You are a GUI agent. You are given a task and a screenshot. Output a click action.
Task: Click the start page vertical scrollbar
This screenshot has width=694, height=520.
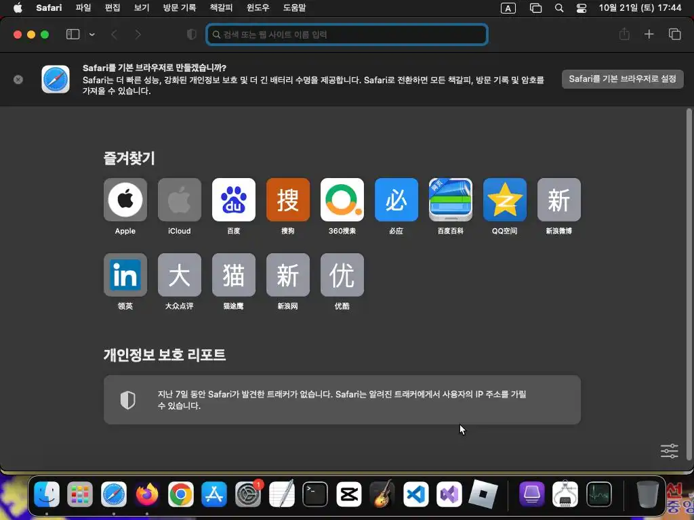[x=689, y=284]
